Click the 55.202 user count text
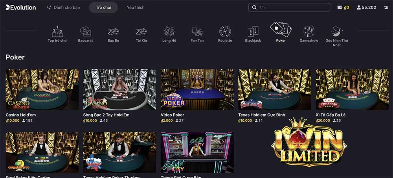The image size is (393, 178). pos(369,7)
